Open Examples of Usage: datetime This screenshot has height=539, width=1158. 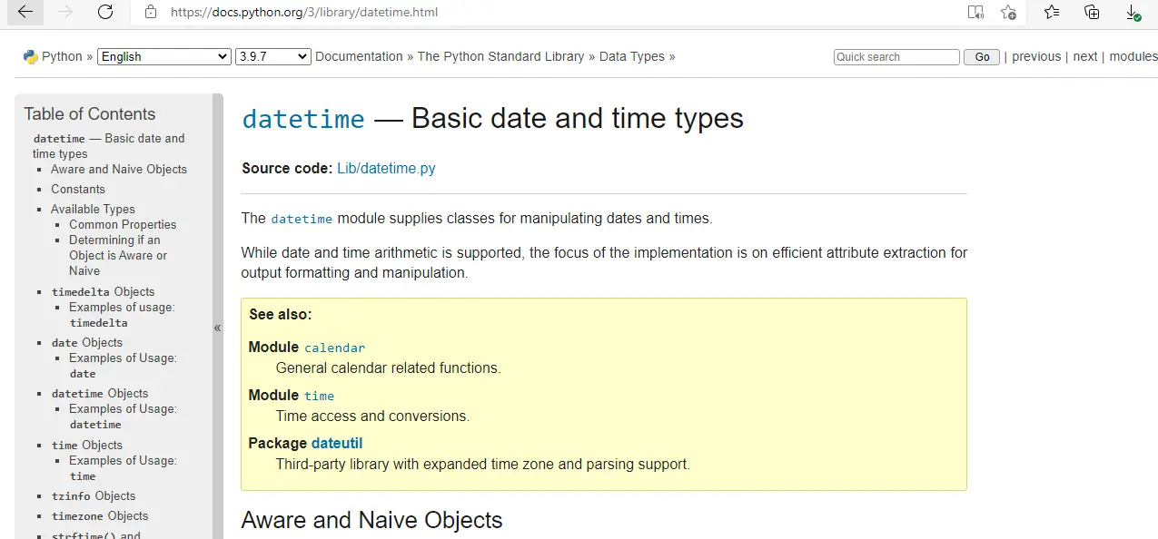pyautogui.click(x=123, y=416)
